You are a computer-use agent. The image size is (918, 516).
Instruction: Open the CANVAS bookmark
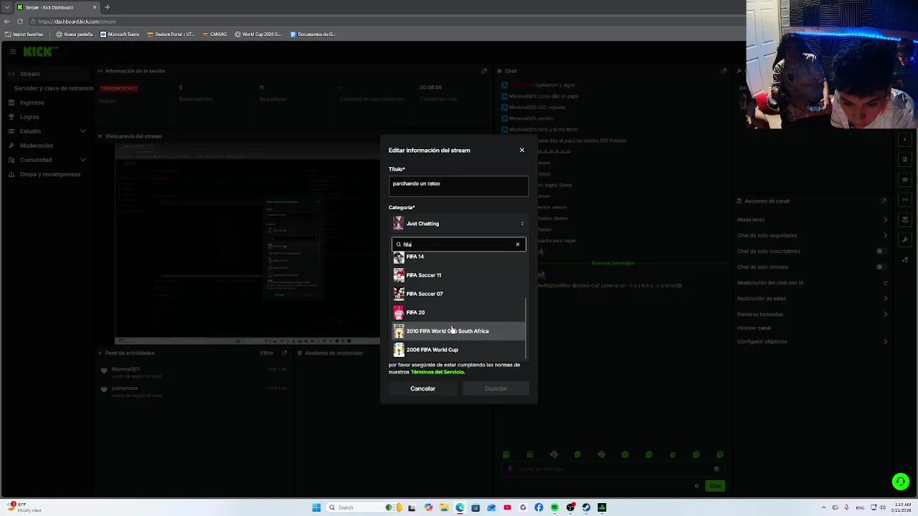(215, 34)
